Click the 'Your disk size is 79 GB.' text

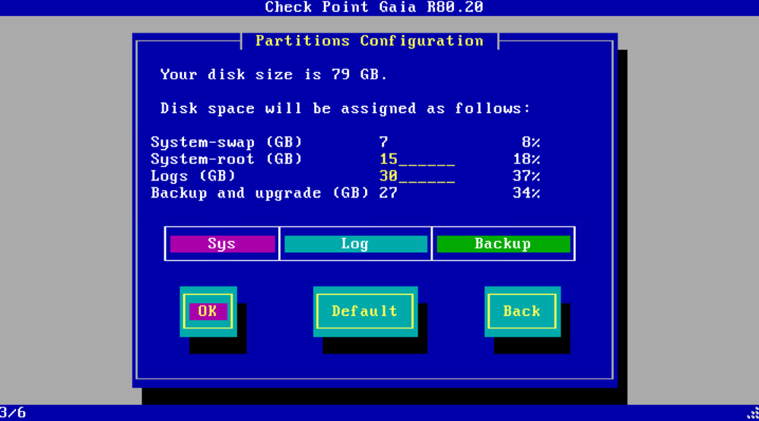click(x=274, y=74)
